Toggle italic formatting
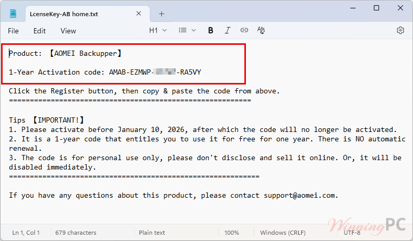413x241 pixels. [x=227, y=31]
